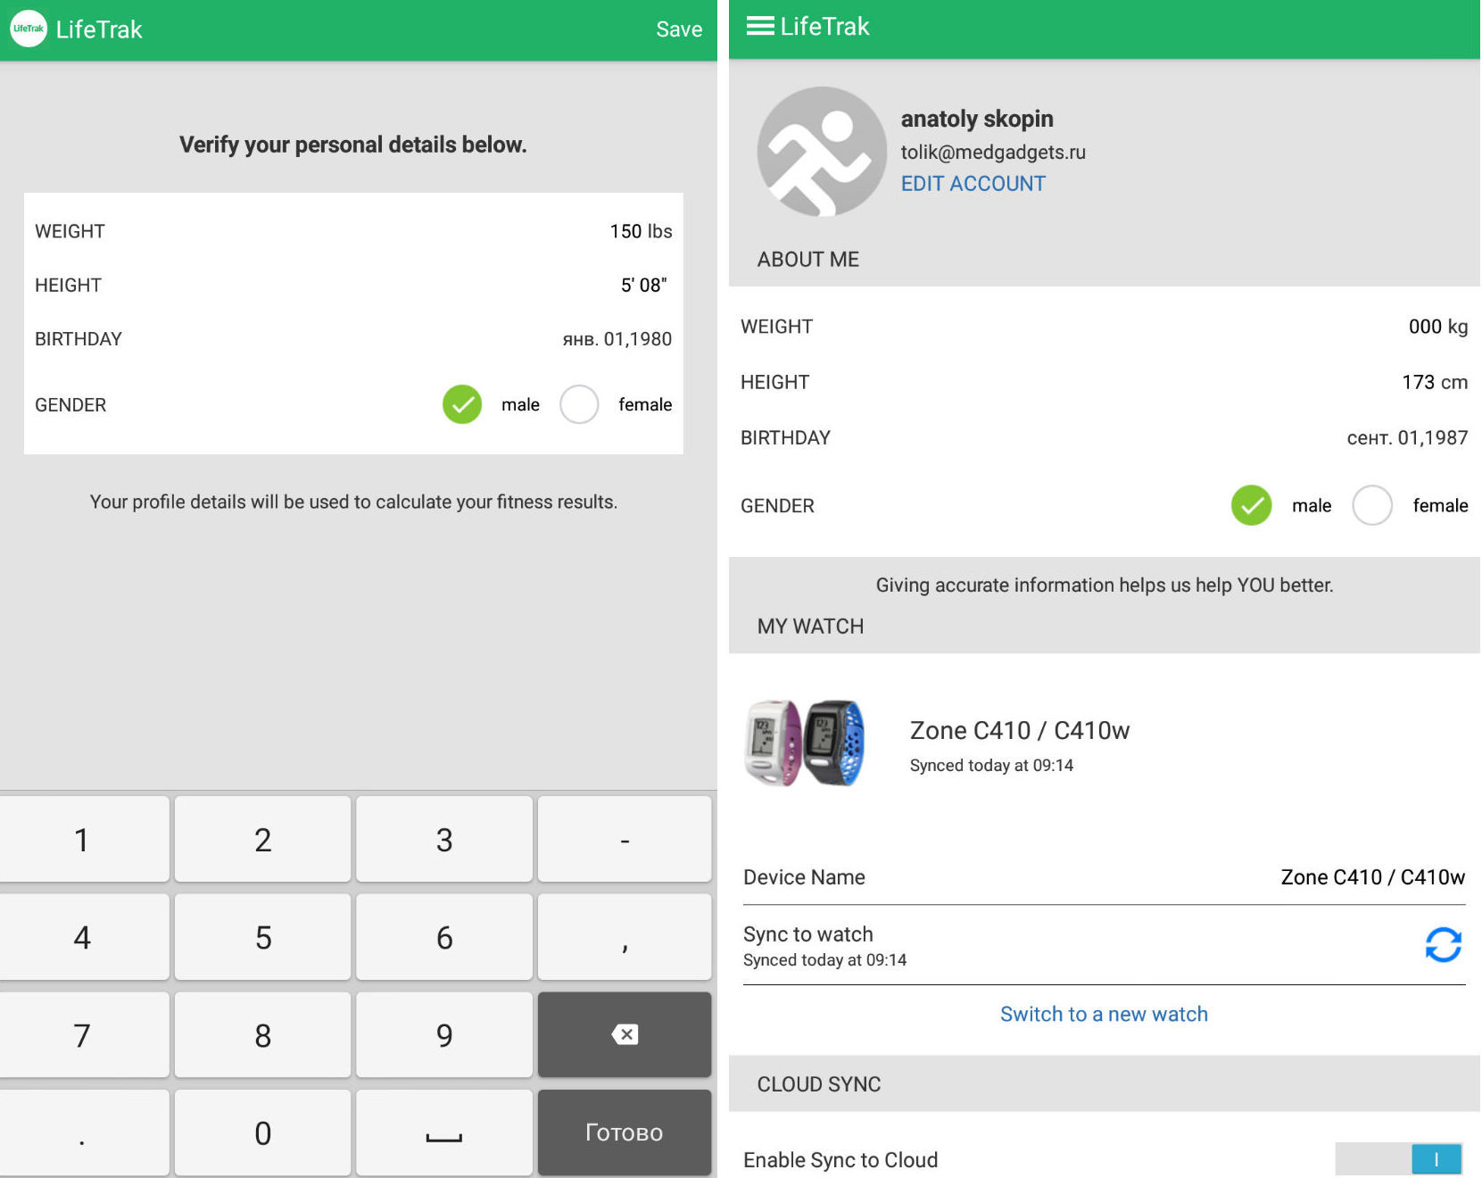Tap the name anatoly skopin
Viewport: 1482px width, 1178px height.
click(x=977, y=119)
